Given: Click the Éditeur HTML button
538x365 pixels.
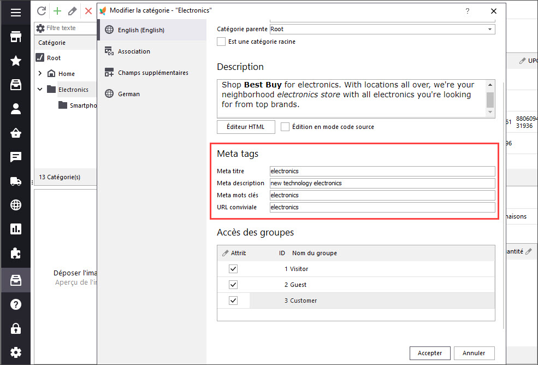Looking at the screenshot, I should pyautogui.click(x=246, y=127).
